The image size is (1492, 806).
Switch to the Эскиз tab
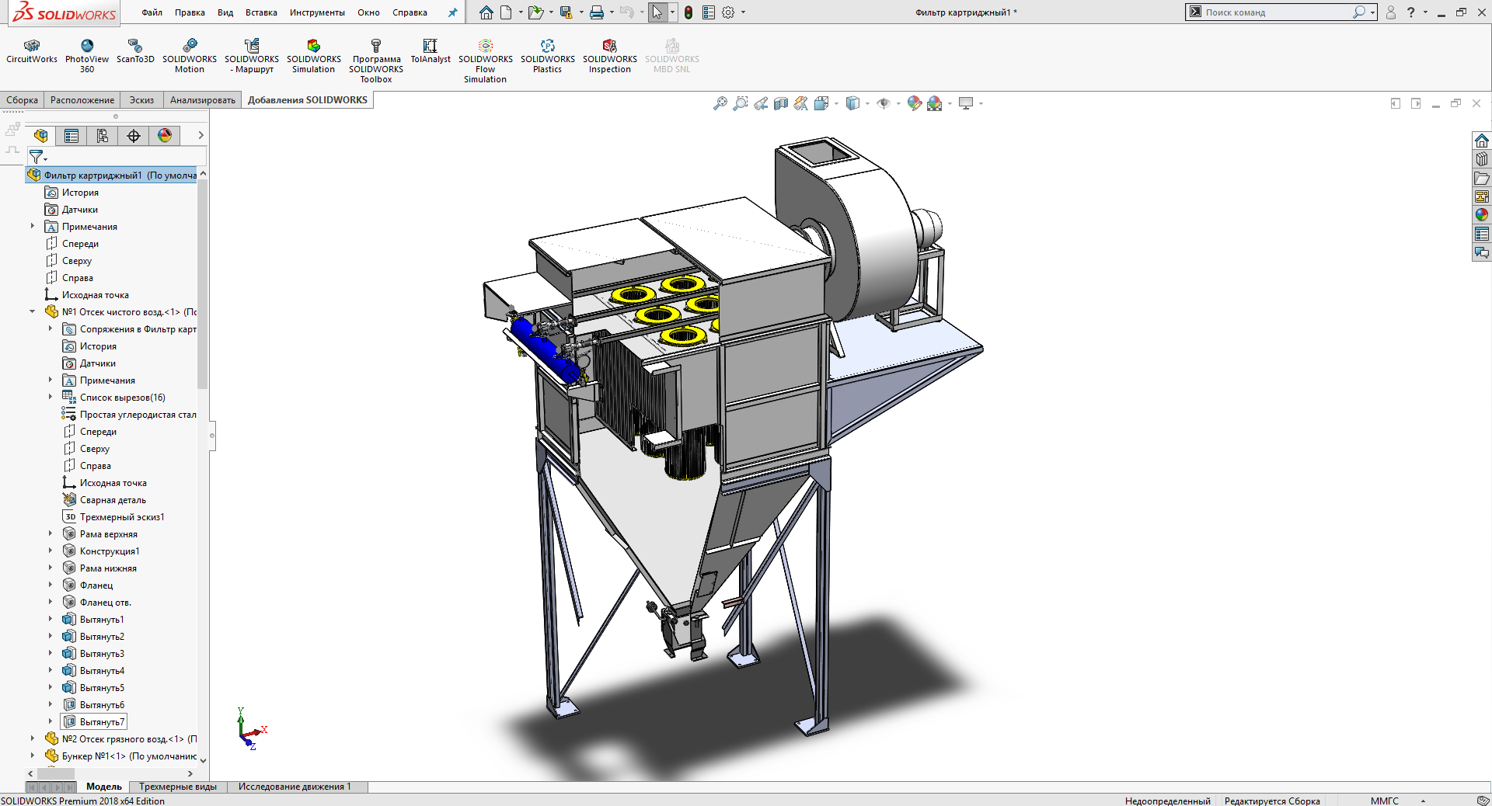click(x=141, y=100)
